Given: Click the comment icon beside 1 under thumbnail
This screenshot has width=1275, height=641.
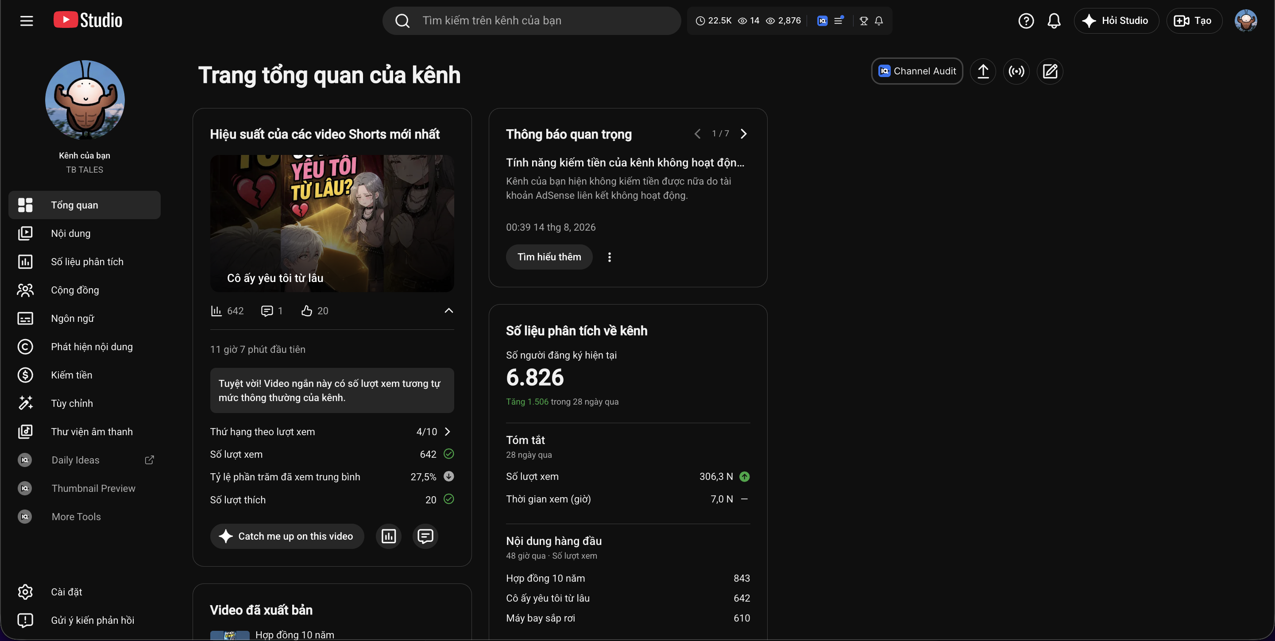Looking at the screenshot, I should (267, 311).
